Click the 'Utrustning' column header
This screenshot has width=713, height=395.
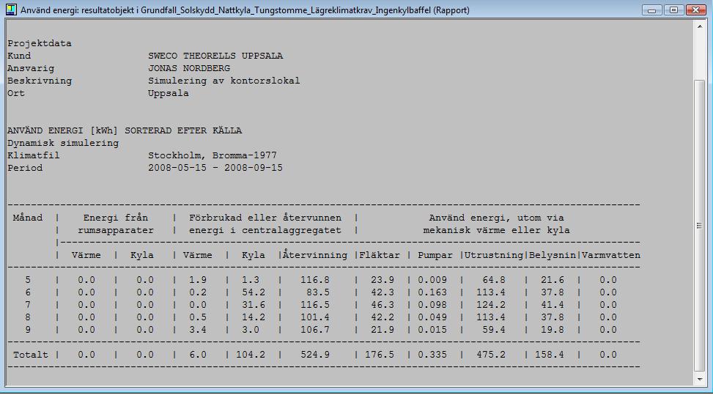pos(493,255)
